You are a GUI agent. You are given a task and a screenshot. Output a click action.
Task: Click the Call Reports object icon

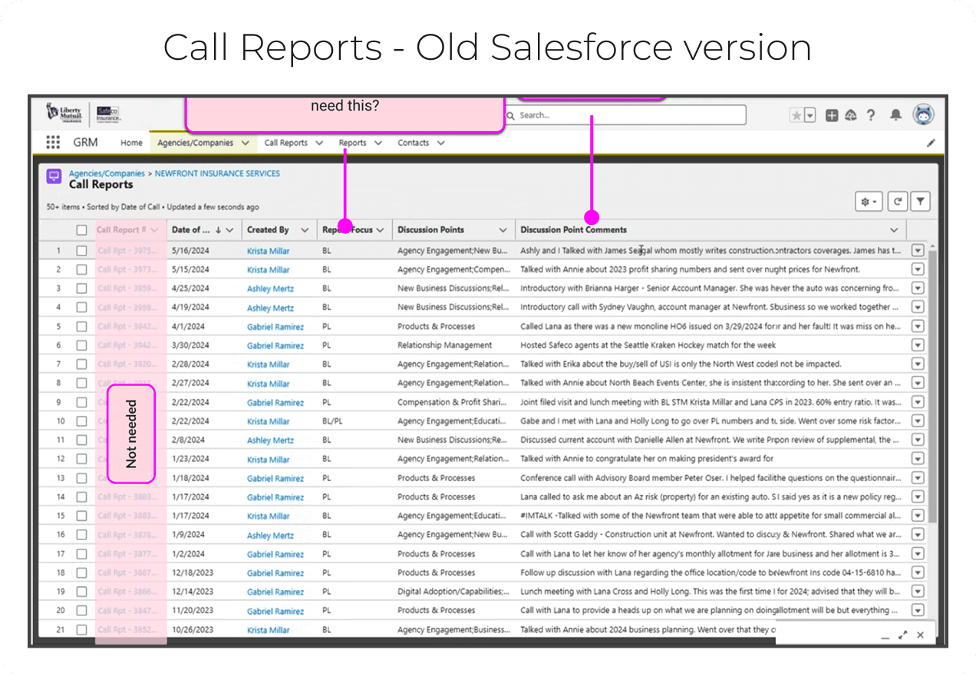pos(54,176)
